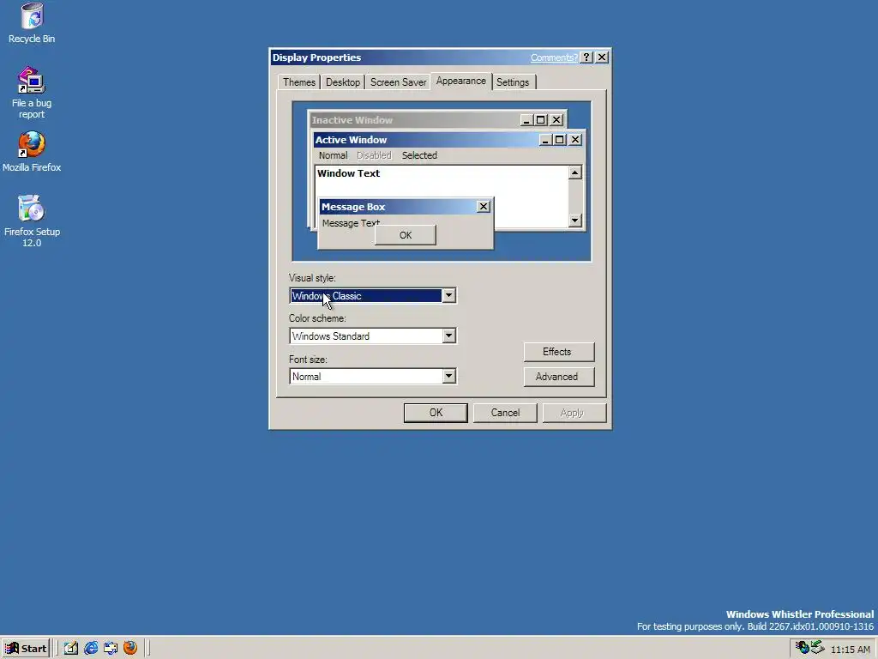Click the Windows Update tray icon
878x659 pixels.
point(802,649)
